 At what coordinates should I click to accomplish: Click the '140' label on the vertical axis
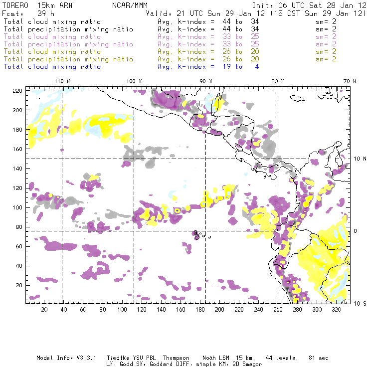tap(17, 169)
